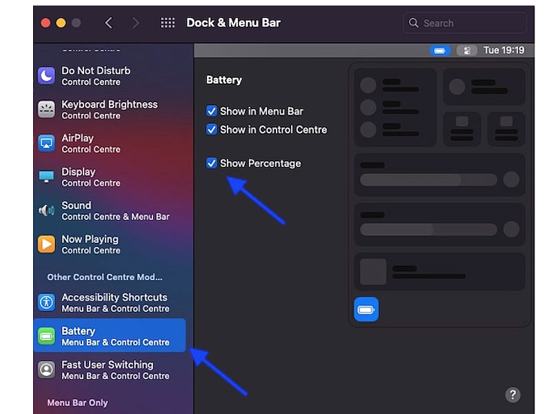Screen dimensions: 551x414
Task: Click the upper slider in Control Centre preview
Action: [x=428, y=179]
